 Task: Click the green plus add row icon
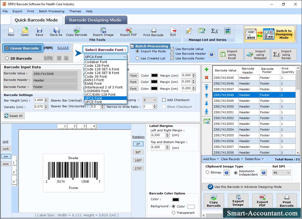point(207,69)
